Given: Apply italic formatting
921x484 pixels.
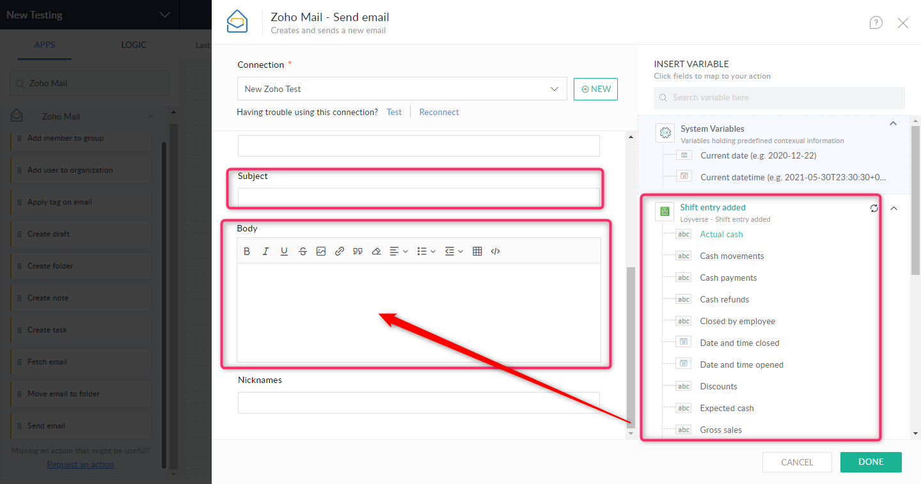Looking at the screenshot, I should coord(265,251).
